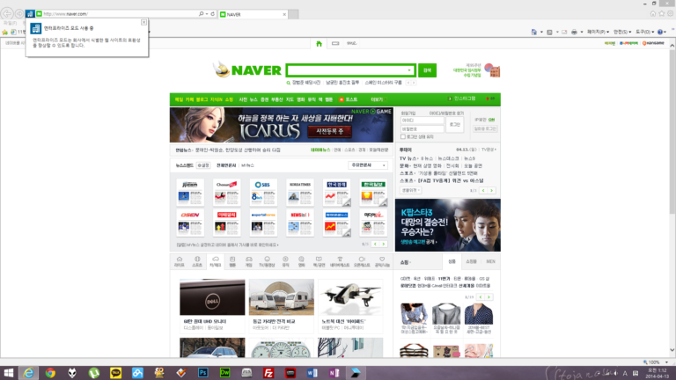Screen dimensions: 676x380
Task: Select the Car/Tech (차/테크) category tab
Action: (215, 261)
